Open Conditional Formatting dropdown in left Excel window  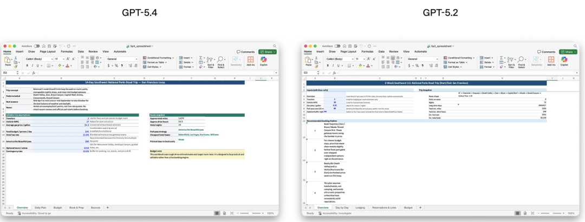point(160,57)
